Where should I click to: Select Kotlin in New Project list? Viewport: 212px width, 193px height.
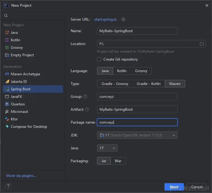tap(33, 40)
